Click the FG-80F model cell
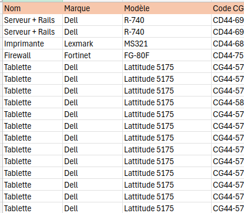 [x=167, y=55]
